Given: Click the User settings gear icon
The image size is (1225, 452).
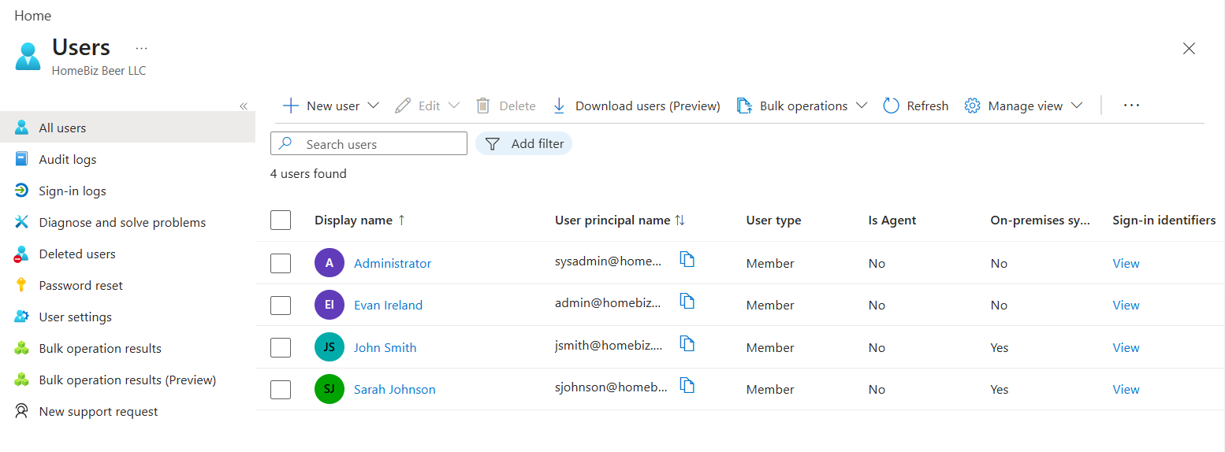Looking at the screenshot, I should [22, 317].
